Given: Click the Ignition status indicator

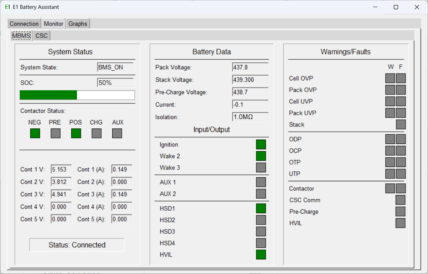Looking at the screenshot, I should click(x=261, y=144).
